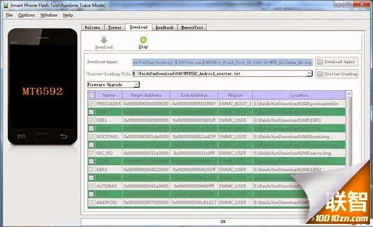
Task: Switch to the MemoryTest tab
Action: tap(192, 27)
